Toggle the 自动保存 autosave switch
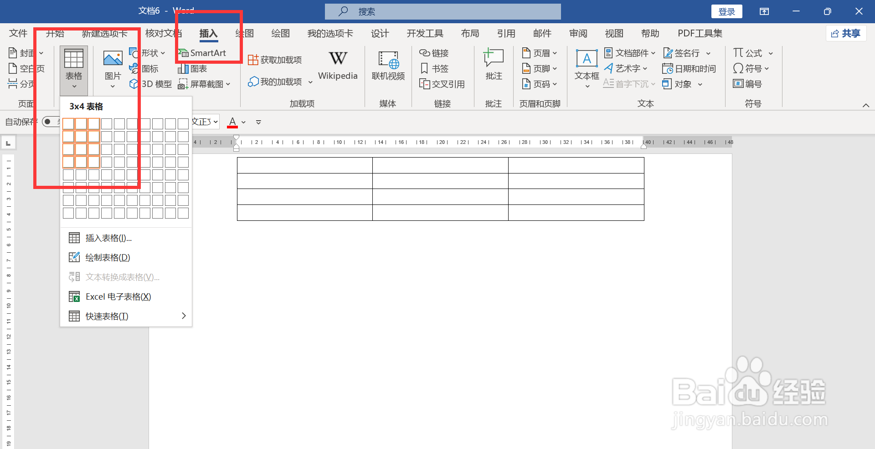The image size is (875, 449). pos(51,122)
